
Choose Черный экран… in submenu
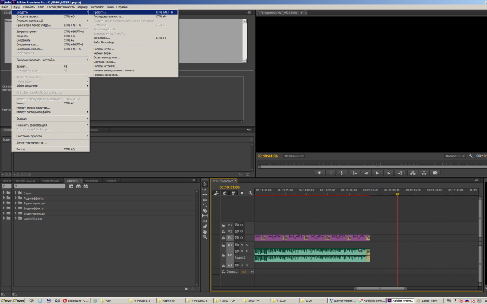coord(134,53)
